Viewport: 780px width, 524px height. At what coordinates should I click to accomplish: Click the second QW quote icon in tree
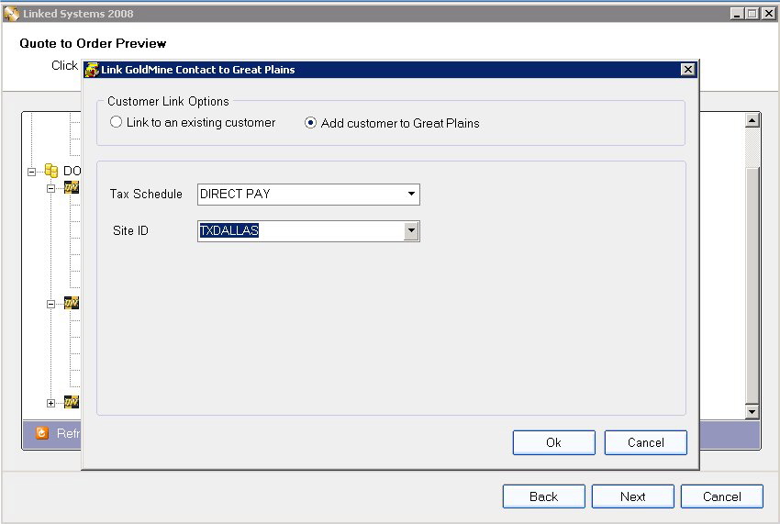72,303
